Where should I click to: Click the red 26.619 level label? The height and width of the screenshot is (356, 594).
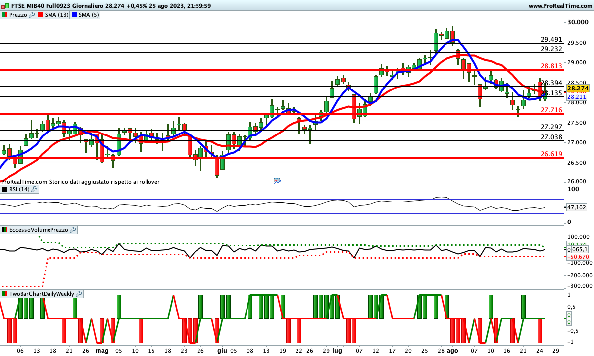(x=551, y=154)
